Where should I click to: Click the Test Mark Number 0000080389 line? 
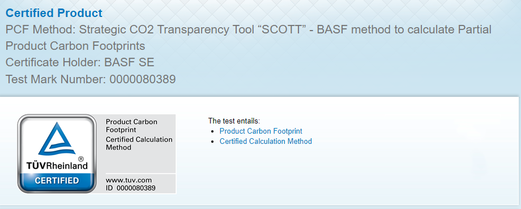91,79
